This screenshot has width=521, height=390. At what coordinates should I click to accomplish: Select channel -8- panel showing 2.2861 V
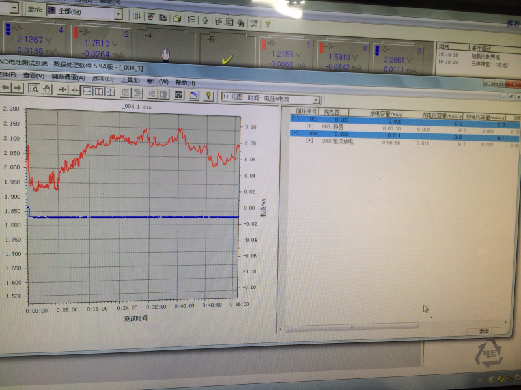coord(398,59)
